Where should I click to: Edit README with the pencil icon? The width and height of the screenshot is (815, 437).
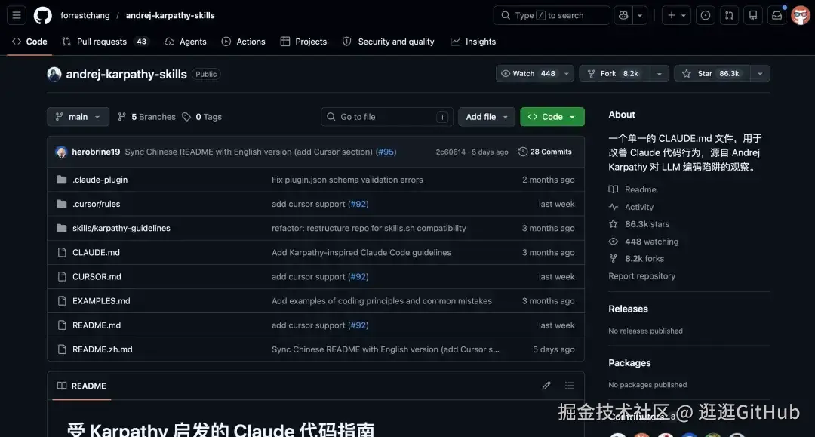tap(546, 386)
